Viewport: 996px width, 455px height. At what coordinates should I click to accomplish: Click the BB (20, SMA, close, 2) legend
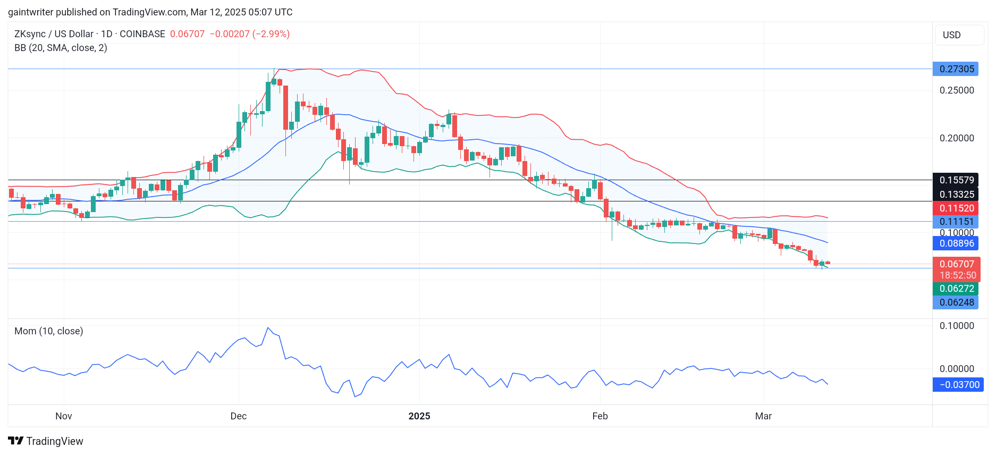61,48
